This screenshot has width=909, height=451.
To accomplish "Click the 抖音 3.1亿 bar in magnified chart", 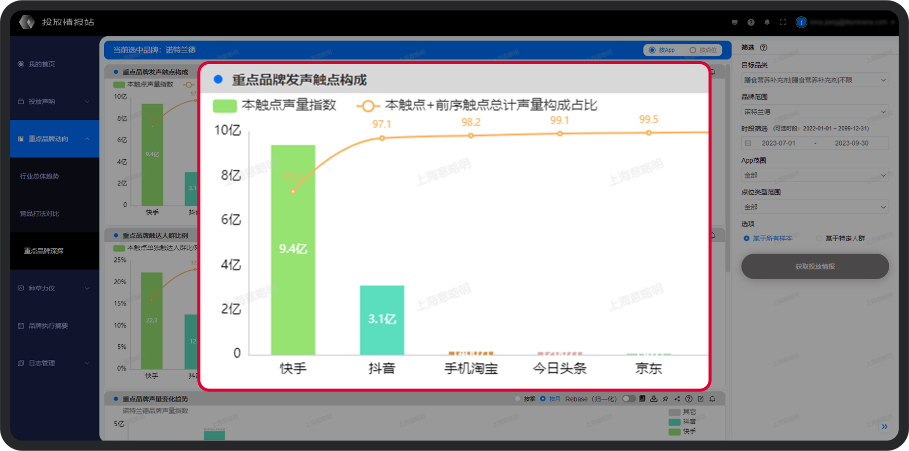I will tap(382, 320).
